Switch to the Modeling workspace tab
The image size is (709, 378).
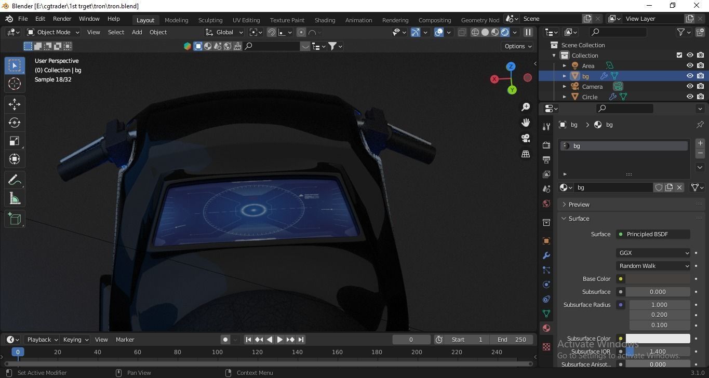[x=176, y=20]
